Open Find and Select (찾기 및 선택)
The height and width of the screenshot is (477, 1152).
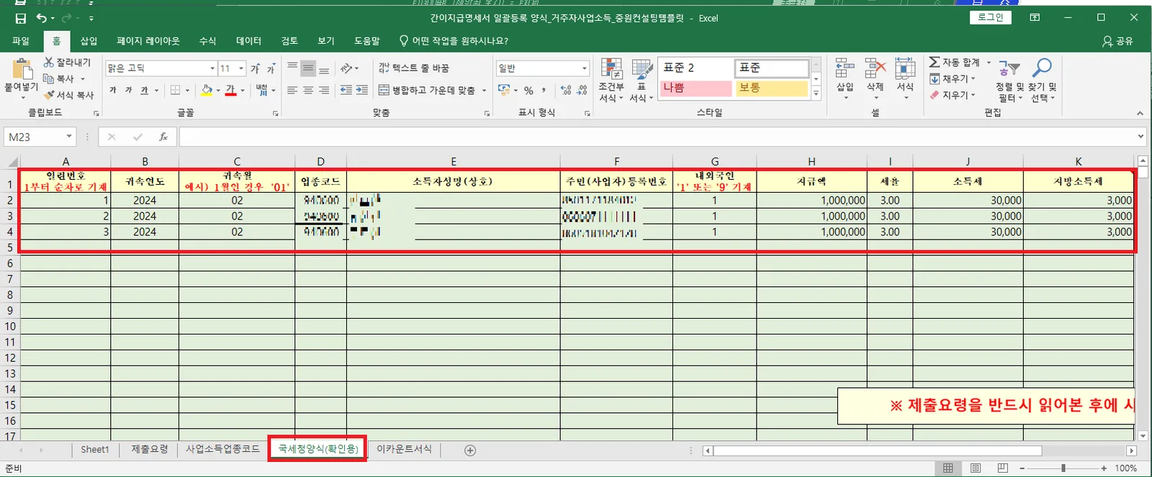tap(1042, 80)
